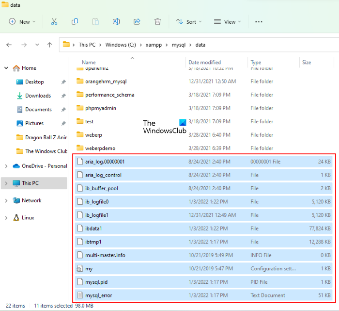The height and width of the screenshot is (311, 339).
Task: Open The Windows Club folder in sidebar
Action: tap(41, 151)
